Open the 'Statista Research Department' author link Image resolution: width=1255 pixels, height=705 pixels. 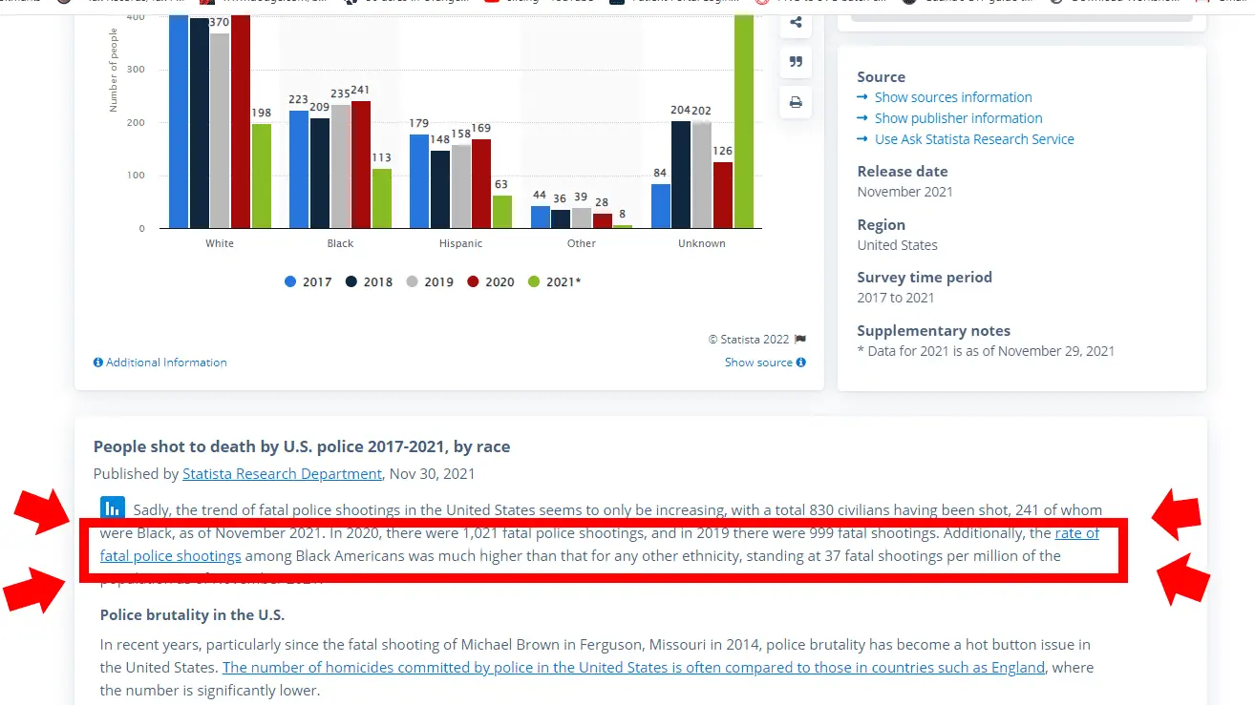point(282,473)
